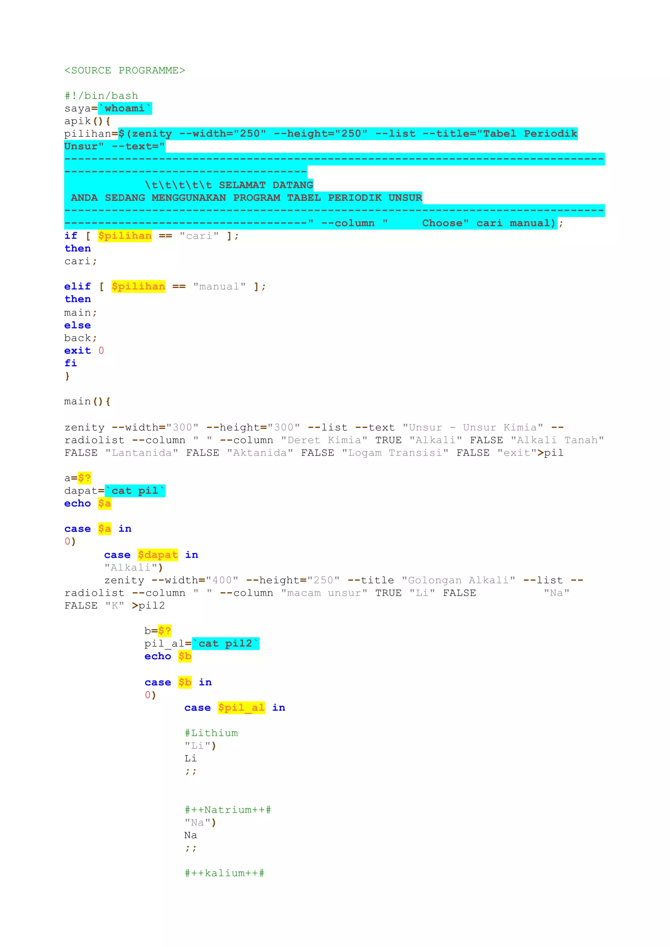Screen dimensions: 670x947
Task: Click the <SOURCE PROGRAMME> heading
Action: click(125, 71)
